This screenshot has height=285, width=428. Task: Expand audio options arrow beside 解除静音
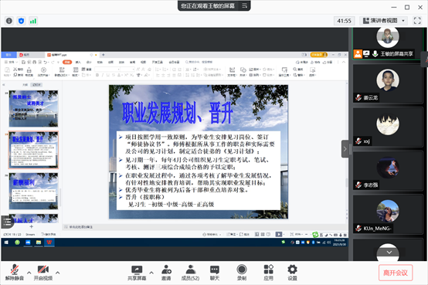[29, 273]
